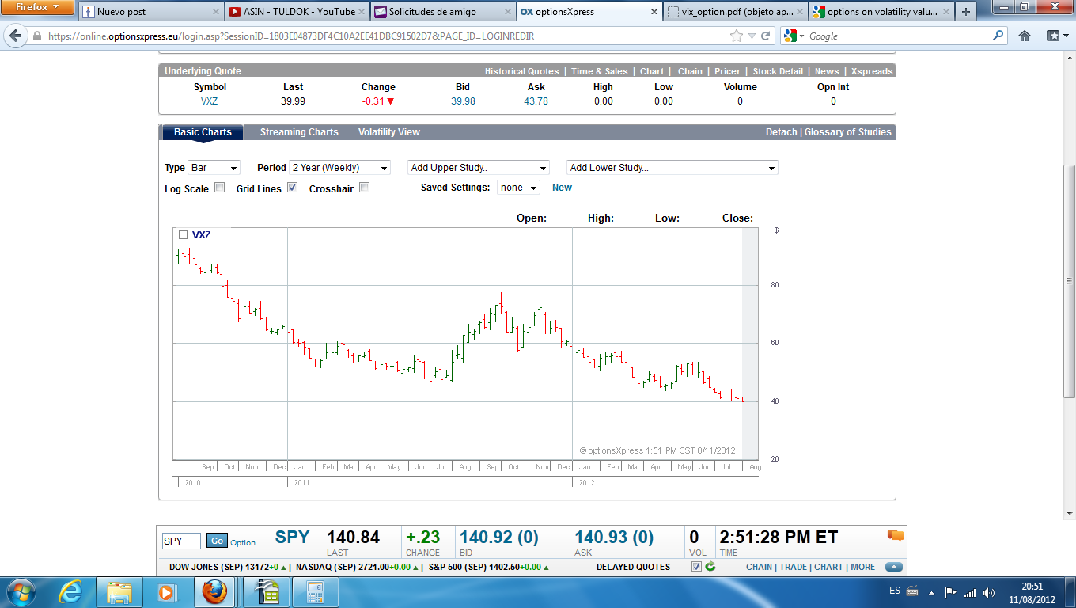Open the Time & Sales link
The image size is (1076, 608).
[x=600, y=71]
